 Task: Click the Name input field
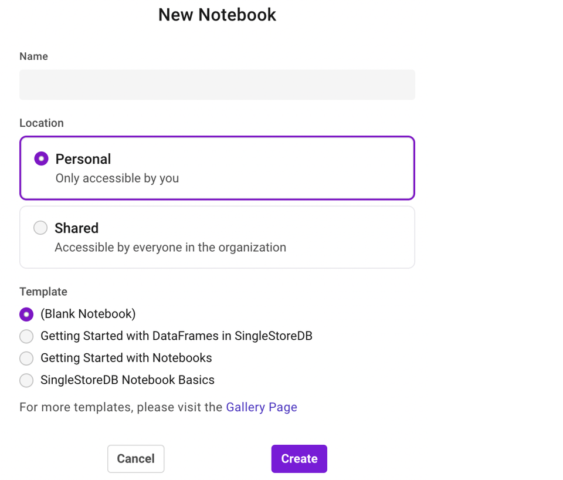point(217,85)
